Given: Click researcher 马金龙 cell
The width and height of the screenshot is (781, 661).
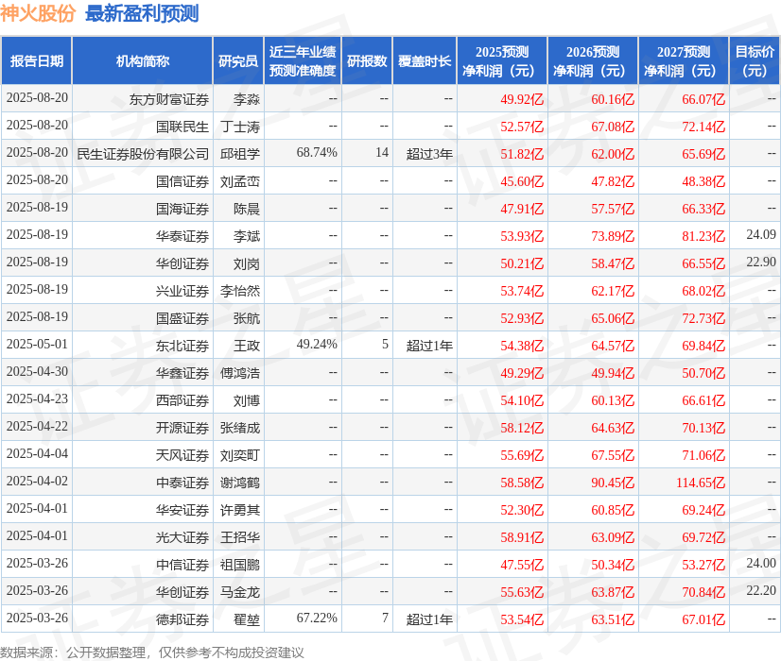Looking at the screenshot, I should (240, 592).
